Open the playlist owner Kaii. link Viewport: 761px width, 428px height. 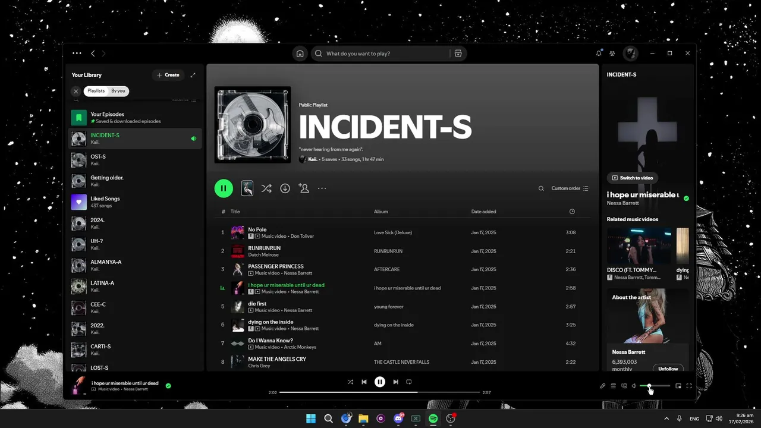tap(312, 159)
